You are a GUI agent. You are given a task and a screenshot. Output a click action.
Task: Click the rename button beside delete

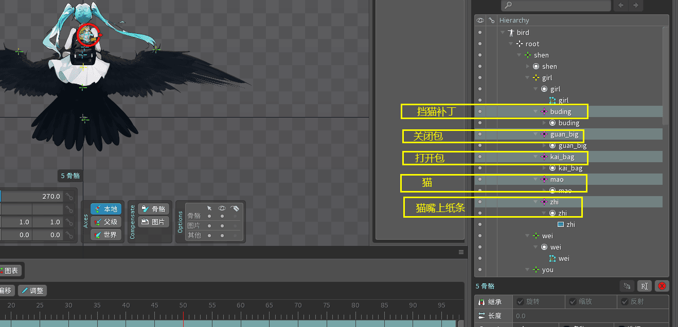[x=644, y=286]
